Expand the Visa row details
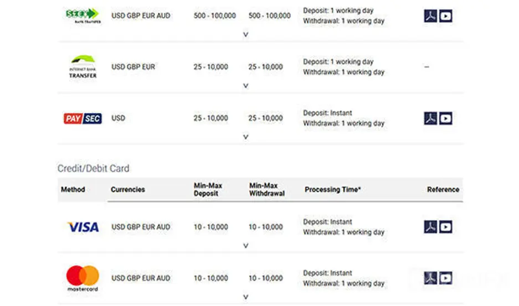This screenshot has height=306, width=519. pyautogui.click(x=245, y=246)
